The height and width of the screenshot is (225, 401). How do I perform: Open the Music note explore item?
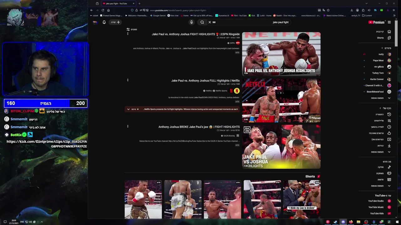tap(384, 167)
